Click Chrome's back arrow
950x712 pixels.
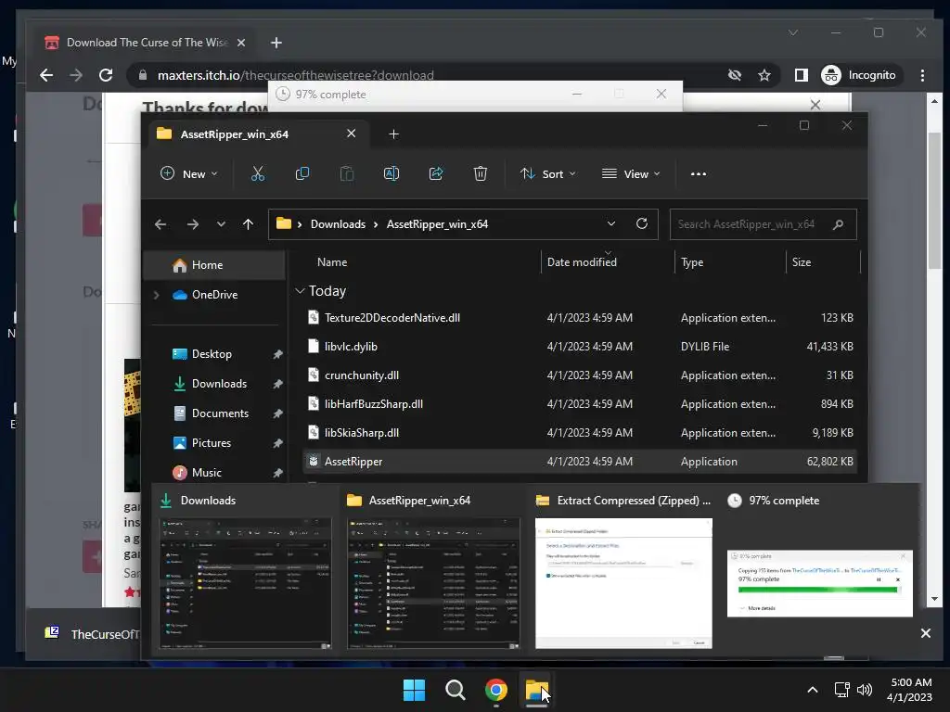(x=46, y=75)
